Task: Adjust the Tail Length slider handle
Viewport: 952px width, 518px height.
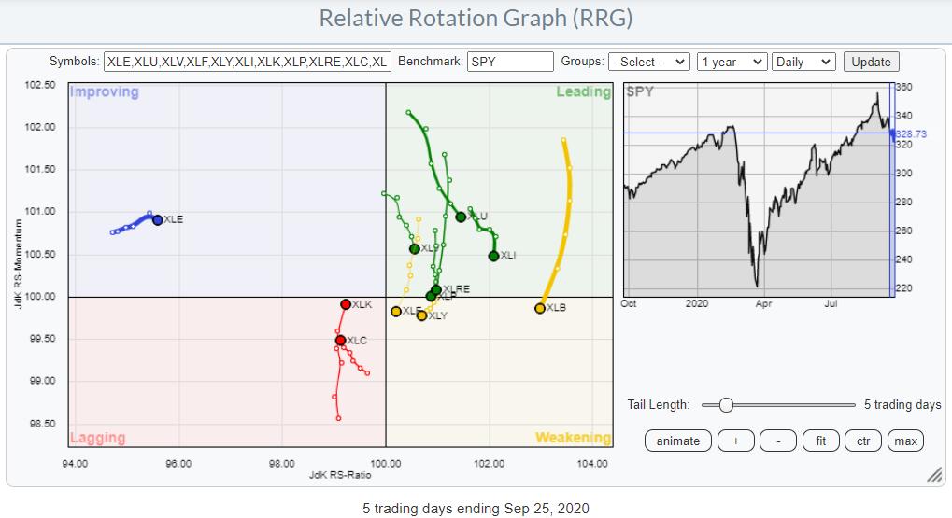Action: point(725,405)
